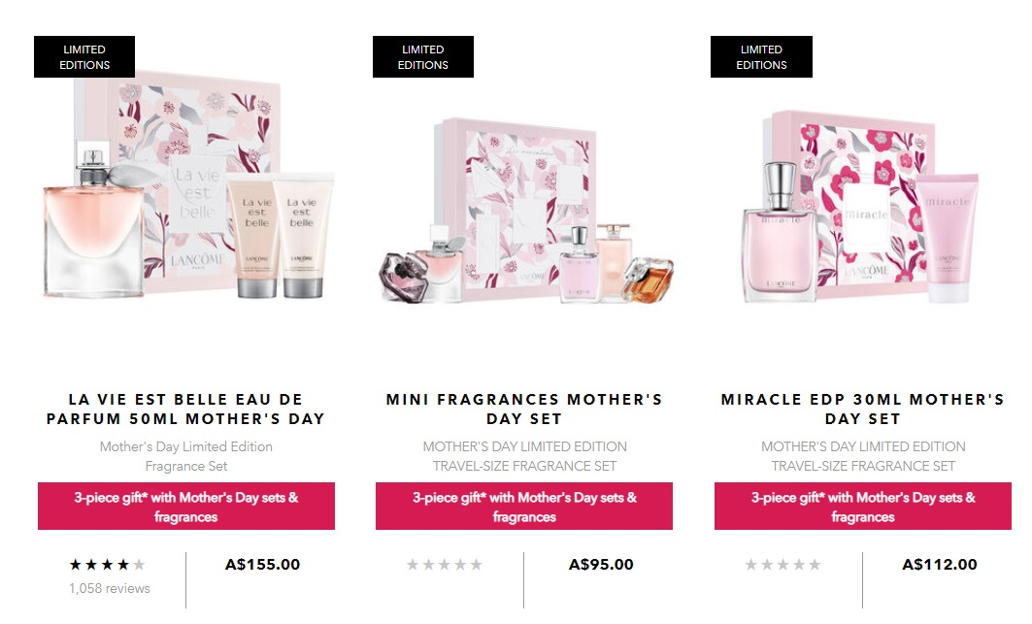The image size is (1032, 624).
Task: Click Limited Editions badge on La Vie Est Belle
Action: click(x=84, y=57)
